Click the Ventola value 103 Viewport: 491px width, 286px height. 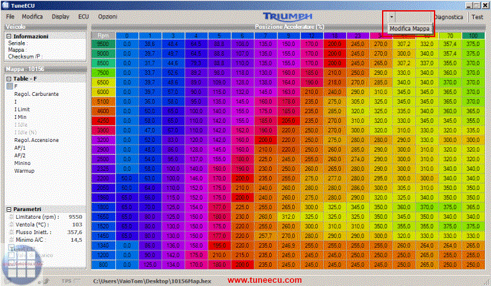click(x=77, y=225)
